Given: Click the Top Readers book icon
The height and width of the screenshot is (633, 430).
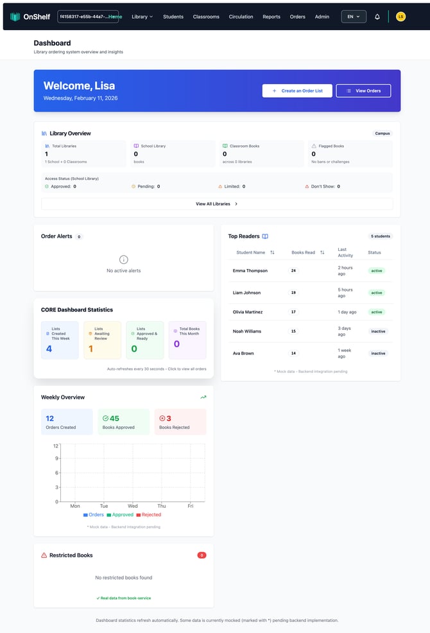Looking at the screenshot, I should (x=265, y=236).
